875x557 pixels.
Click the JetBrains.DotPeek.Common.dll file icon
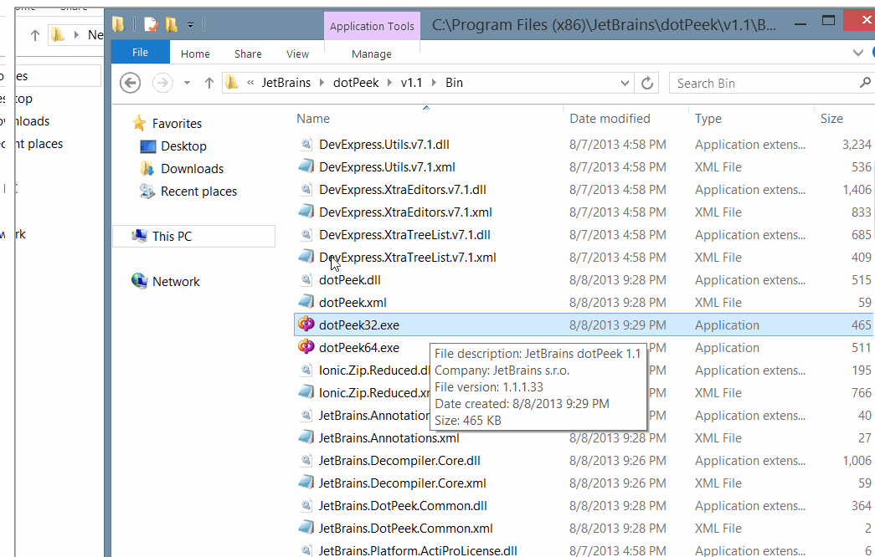click(306, 505)
